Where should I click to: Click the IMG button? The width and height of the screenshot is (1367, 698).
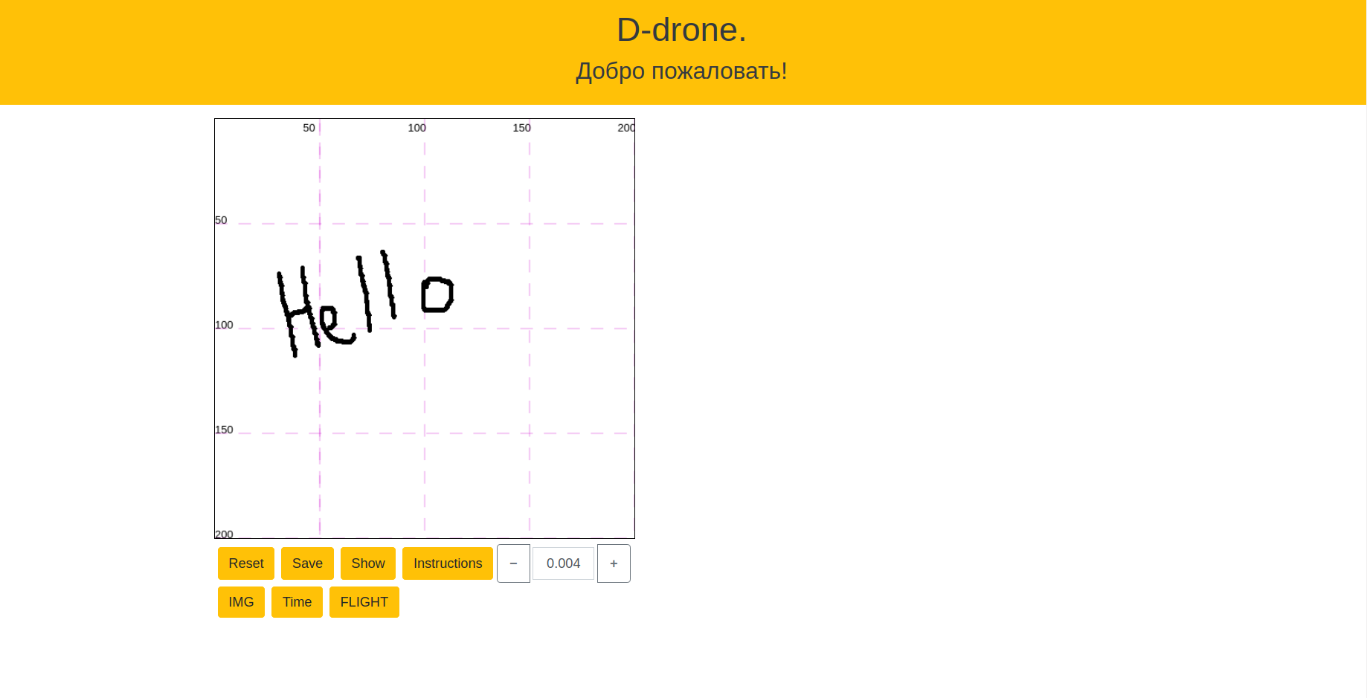pos(241,602)
